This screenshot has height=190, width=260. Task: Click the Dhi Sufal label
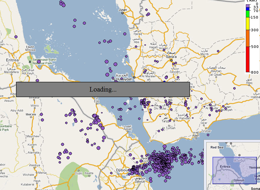pos(160,109)
